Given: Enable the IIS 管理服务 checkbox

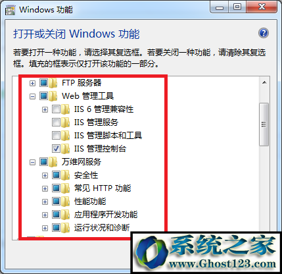Looking at the screenshot, I should [x=56, y=123].
